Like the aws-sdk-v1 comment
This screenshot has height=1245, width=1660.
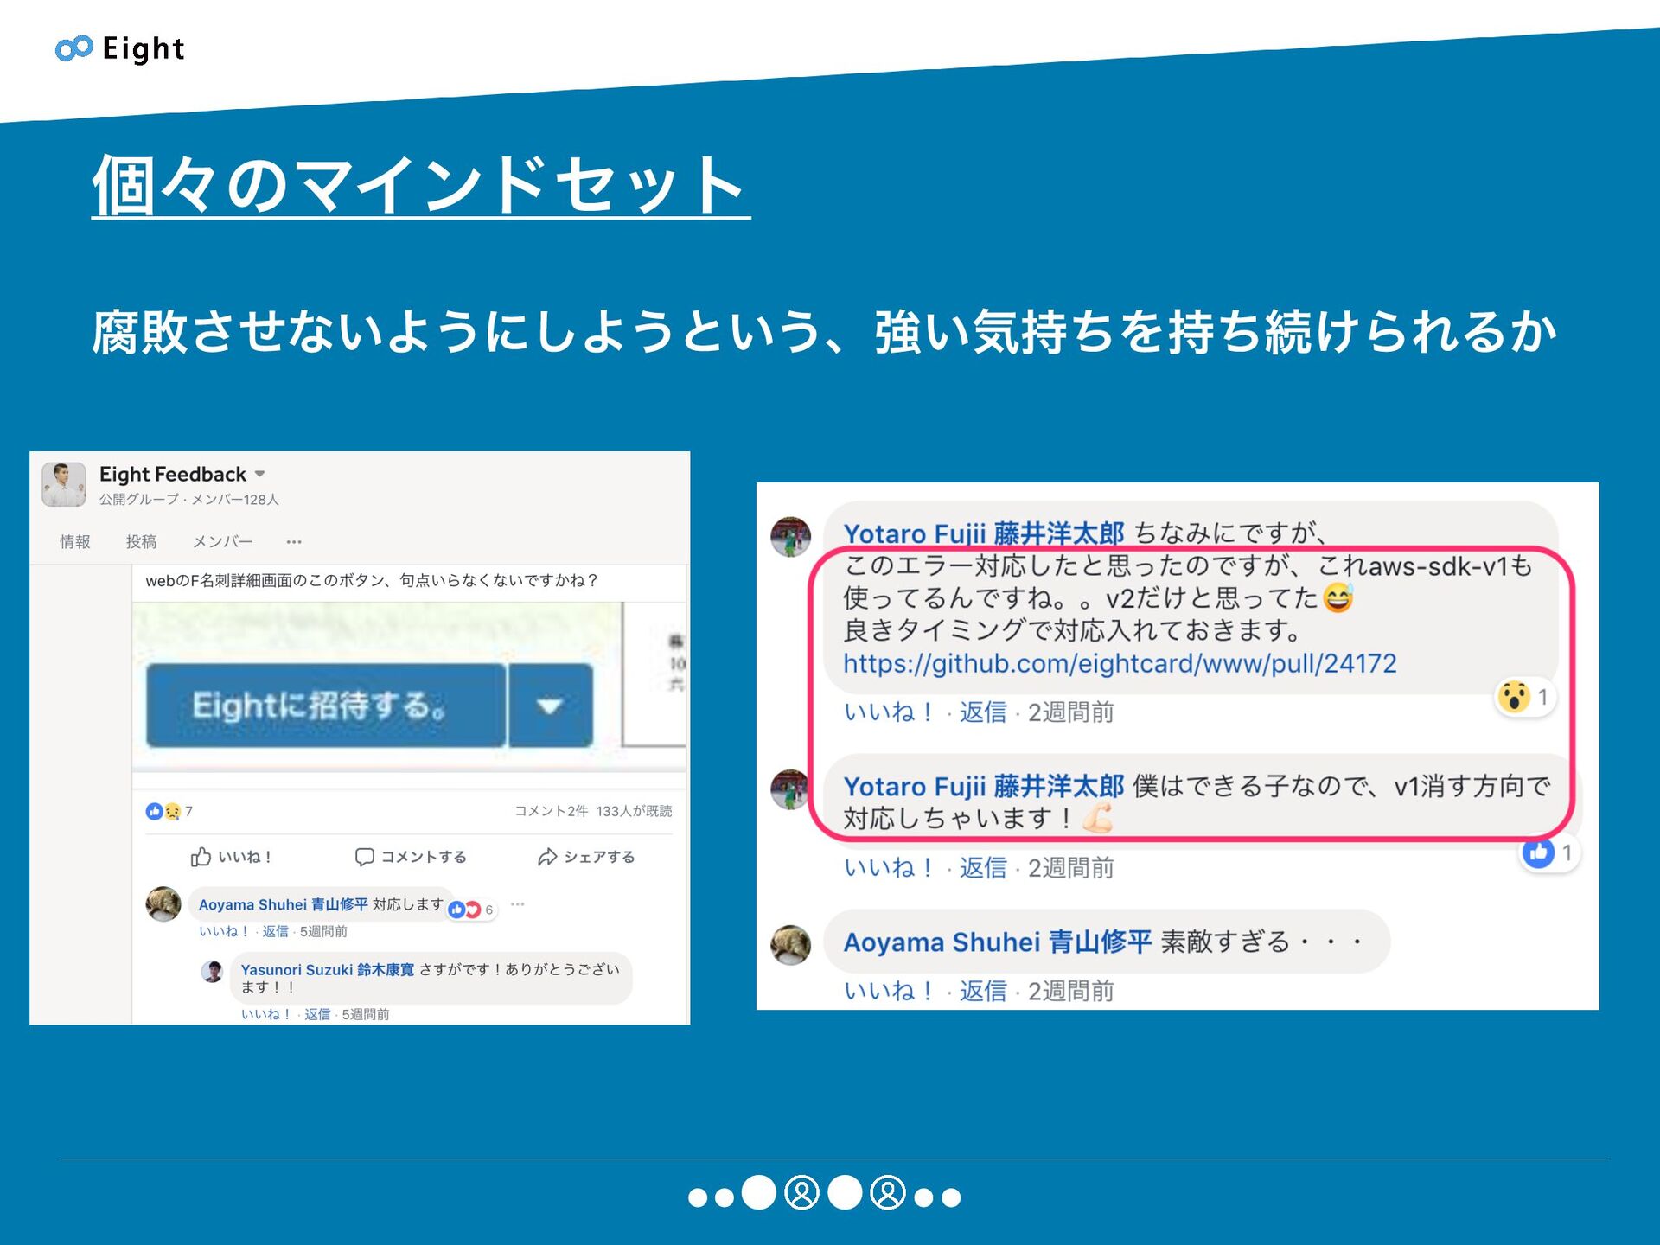point(890,712)
